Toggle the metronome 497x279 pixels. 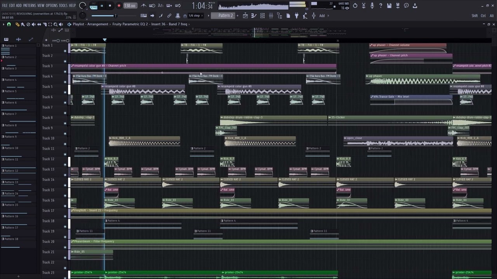pyautogui.click(x=144, y=5)
